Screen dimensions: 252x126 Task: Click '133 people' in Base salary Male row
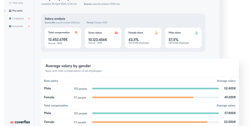click(x=80, y=89)
